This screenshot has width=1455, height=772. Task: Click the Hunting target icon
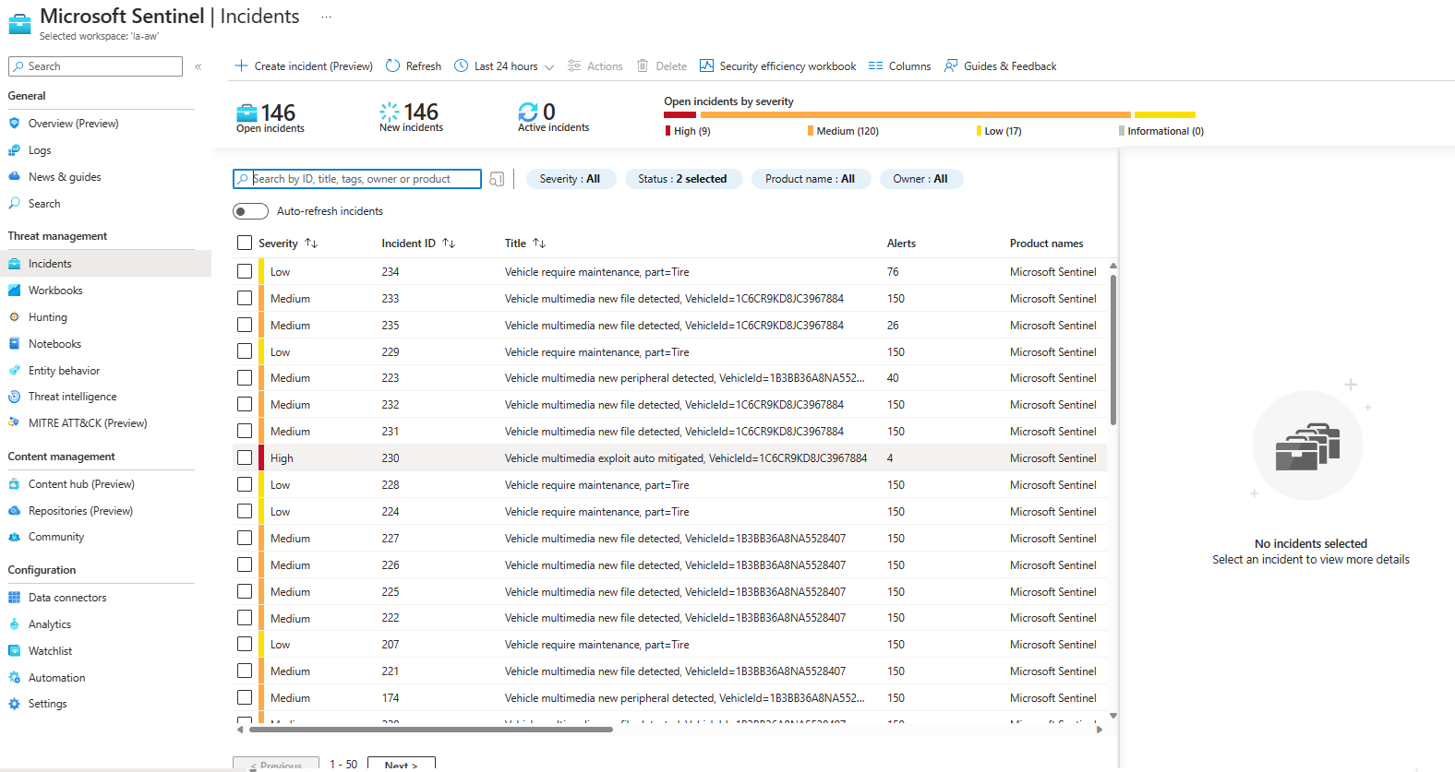14,317
